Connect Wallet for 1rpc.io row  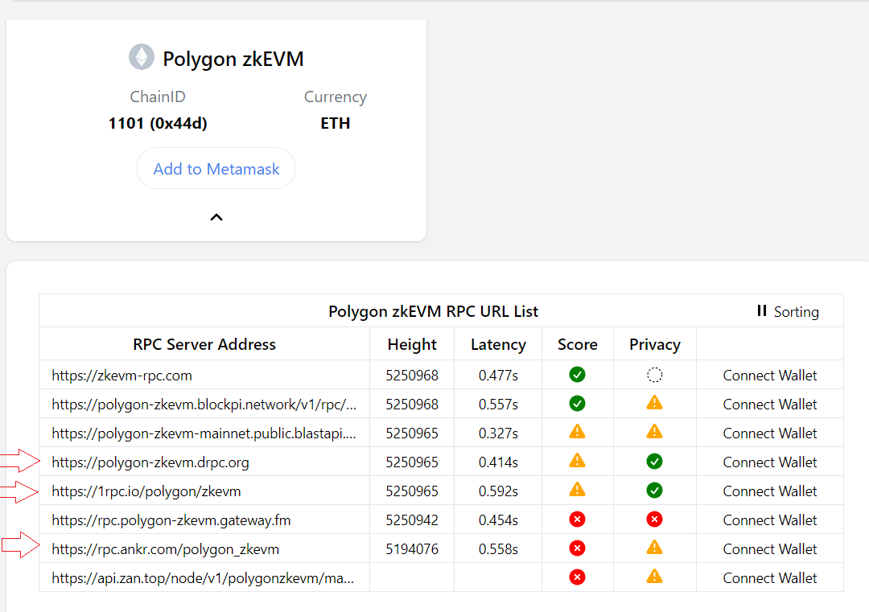coord(769,491)
